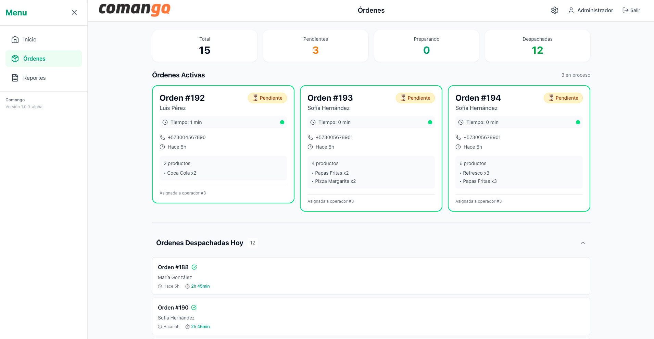654x339 pixels.
Task: Click the Pendientes summary card
Action: click(315, 46)
